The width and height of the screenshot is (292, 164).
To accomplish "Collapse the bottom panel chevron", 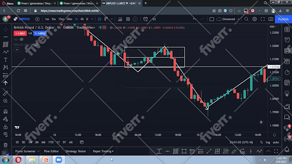I will tap(268, 151).
